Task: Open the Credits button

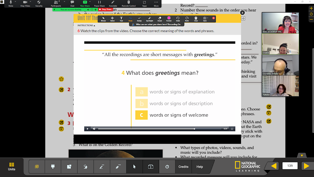Action: coord(183,167)
